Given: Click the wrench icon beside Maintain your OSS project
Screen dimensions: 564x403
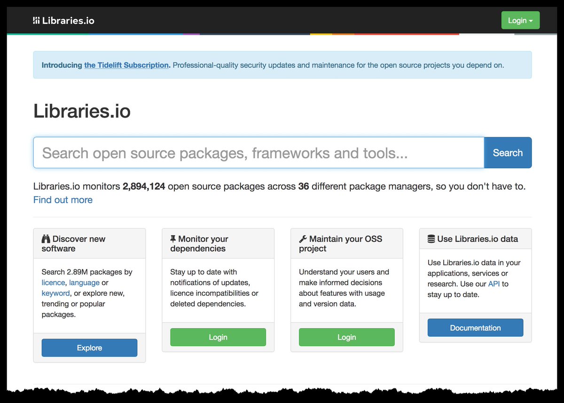Looking at the screenshot, I should pos(303,239).
